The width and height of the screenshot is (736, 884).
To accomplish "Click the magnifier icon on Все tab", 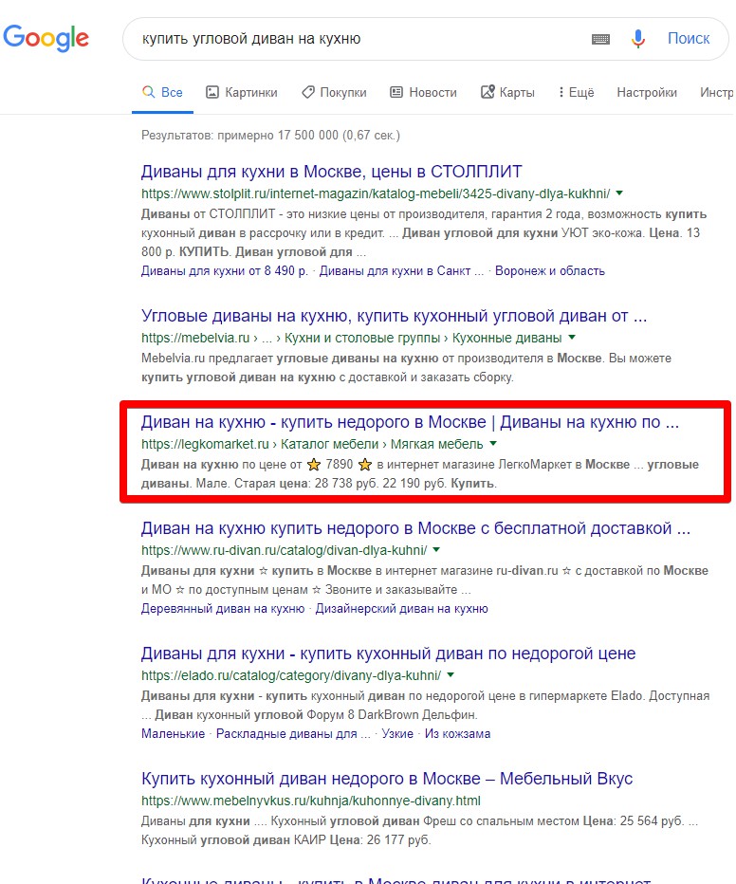I will pyautogui.click(x=148, y=92).
